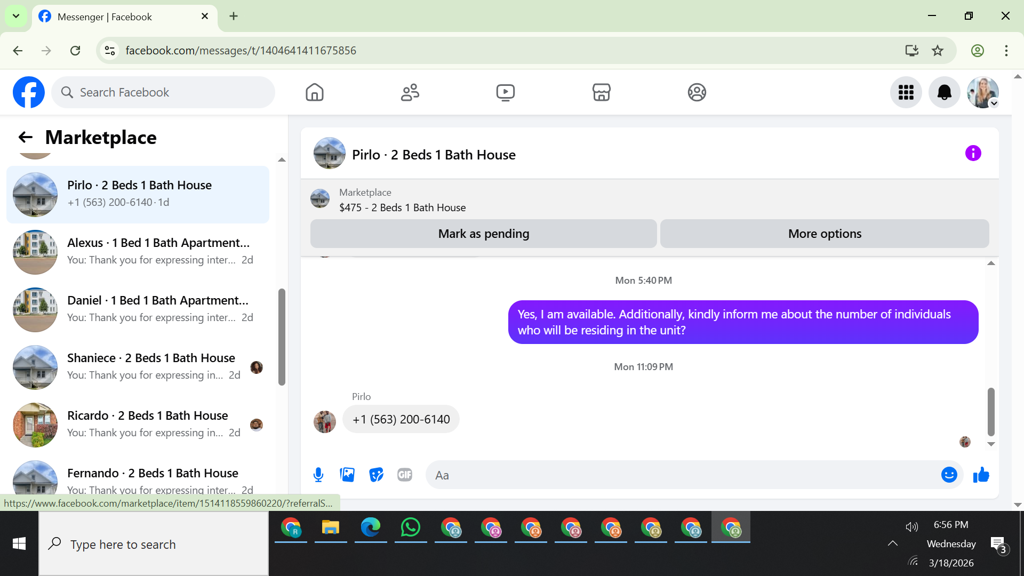Viewport: 1024px width, 576px height.
Task: Open the Facebook menu grid icon
Action: coord(906,92)
